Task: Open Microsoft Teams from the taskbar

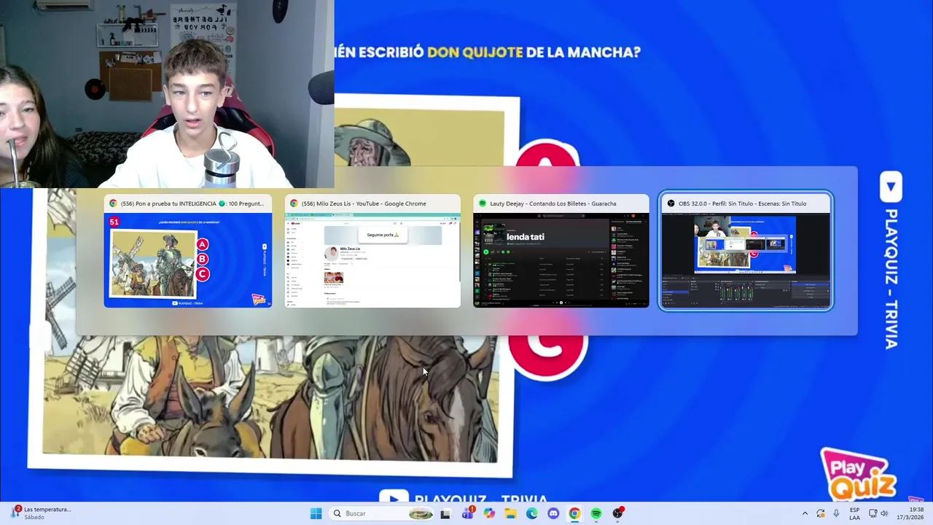Action: click(467, 513)
